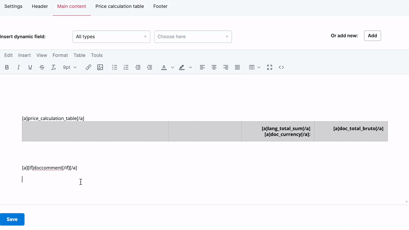Clear text formatting

point(53,67)
